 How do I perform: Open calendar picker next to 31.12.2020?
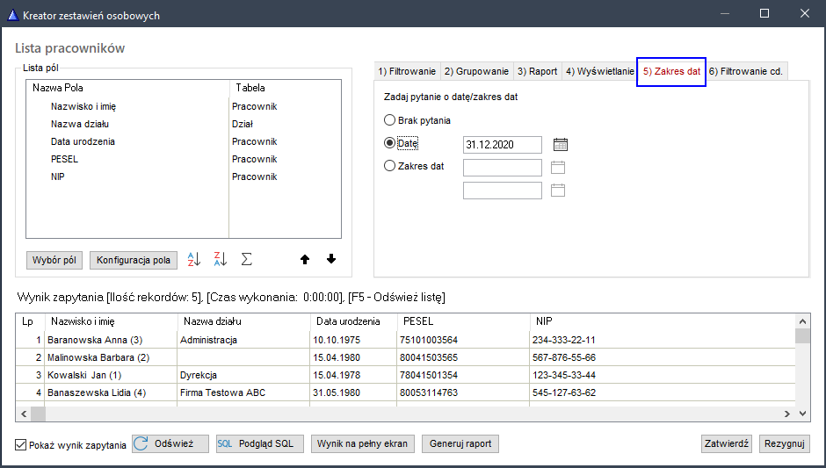(561, 145)
